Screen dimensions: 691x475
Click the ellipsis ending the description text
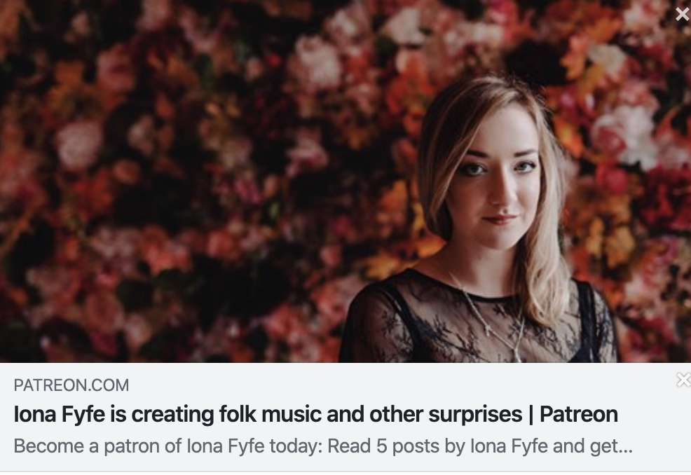pyautogui.click(x=626, y=447)
